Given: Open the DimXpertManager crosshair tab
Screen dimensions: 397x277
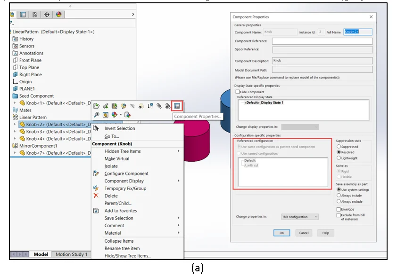Looking at the screenshot, I should [47, 15].
